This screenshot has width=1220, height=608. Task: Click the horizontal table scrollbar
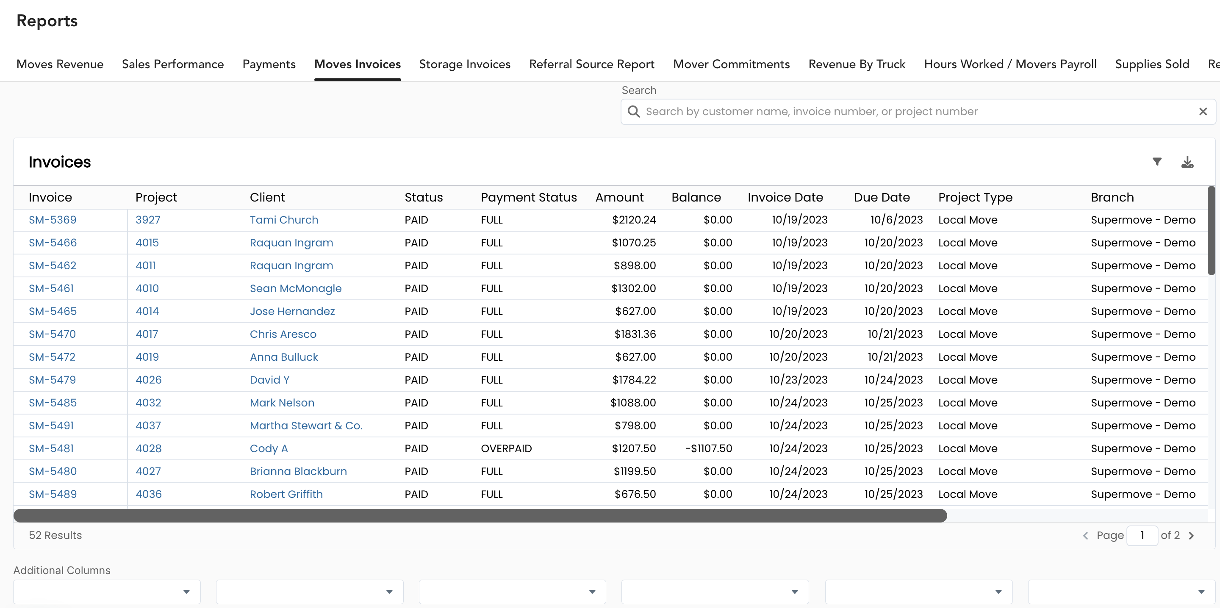point(480,516)
